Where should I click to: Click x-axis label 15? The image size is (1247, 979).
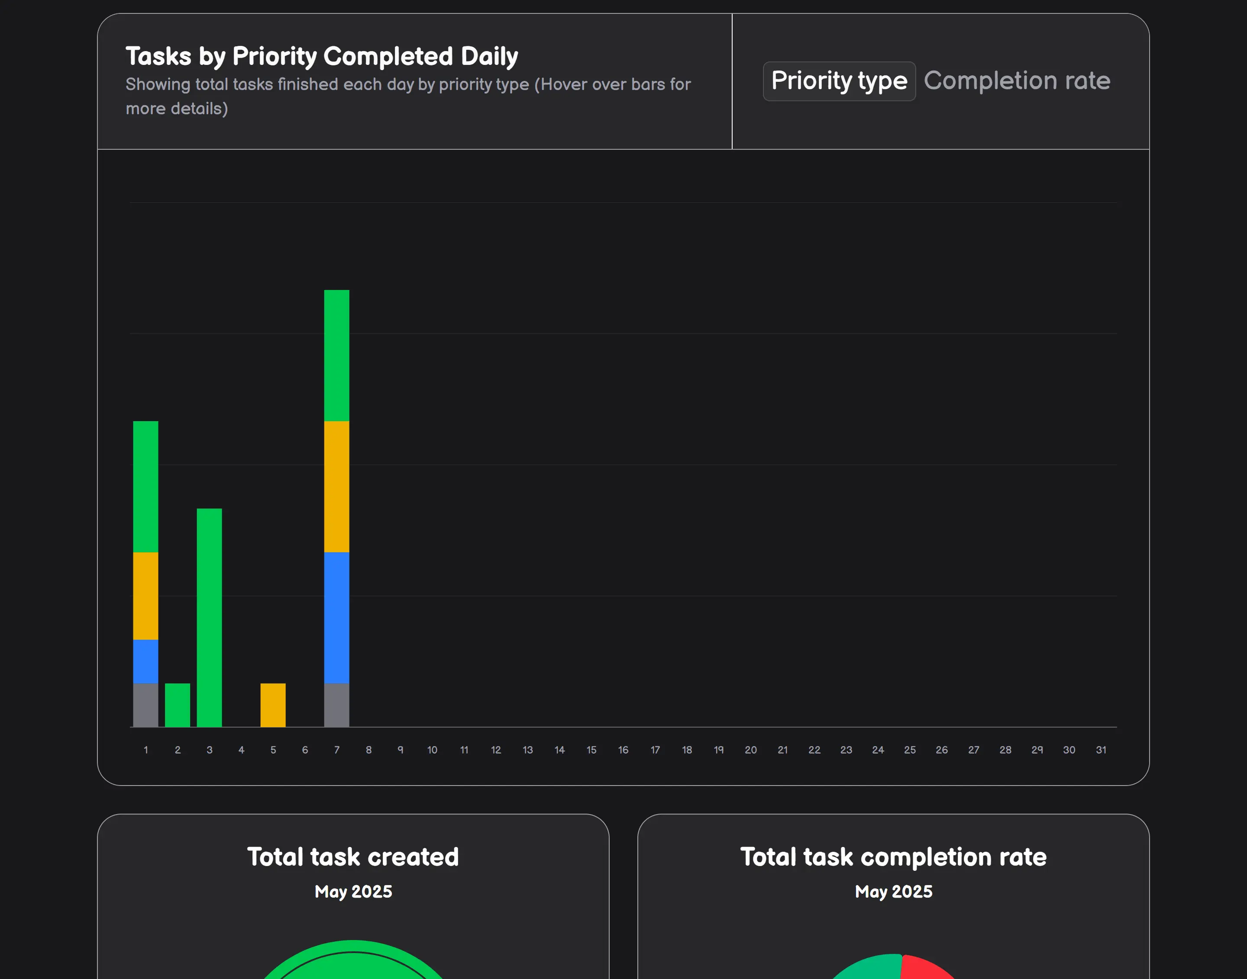click(591, 750)
